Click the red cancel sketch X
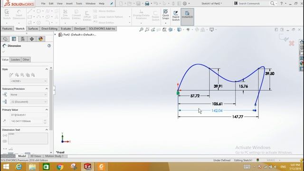Viewport: 304px width, 171px height. 292,43
